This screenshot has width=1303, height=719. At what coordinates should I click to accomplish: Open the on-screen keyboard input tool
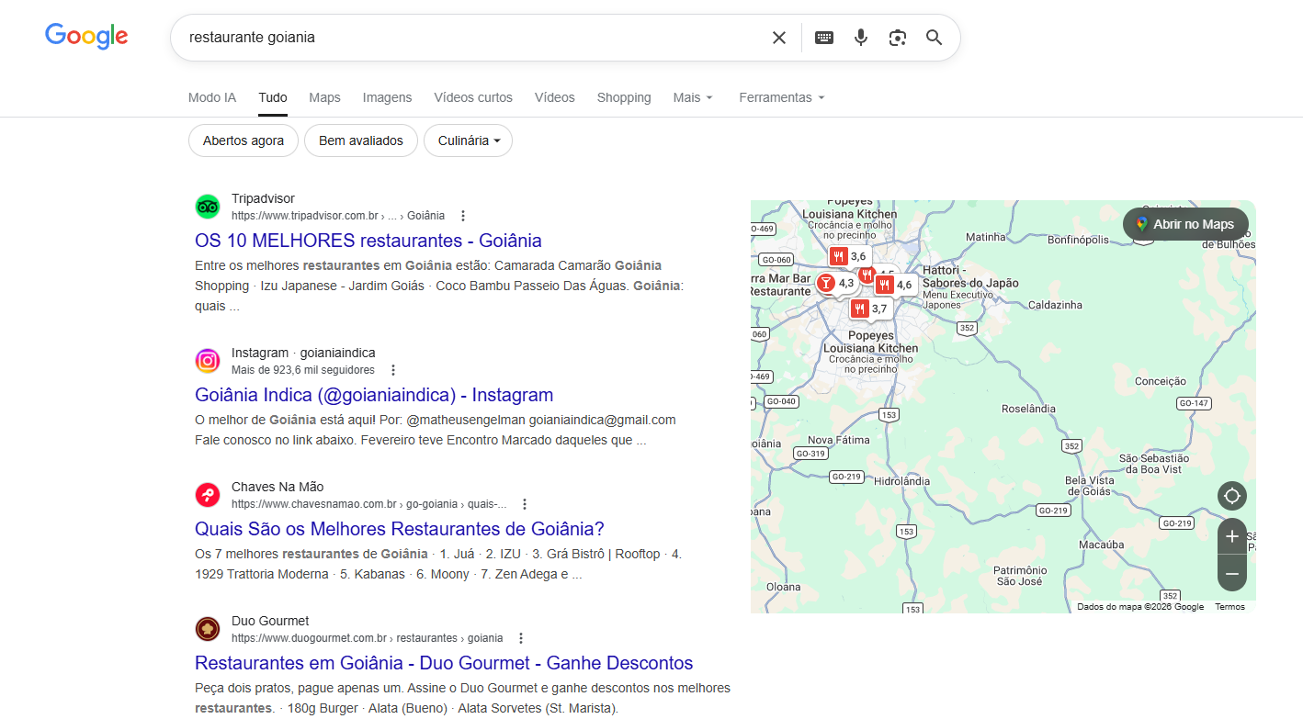pos(824,38)
